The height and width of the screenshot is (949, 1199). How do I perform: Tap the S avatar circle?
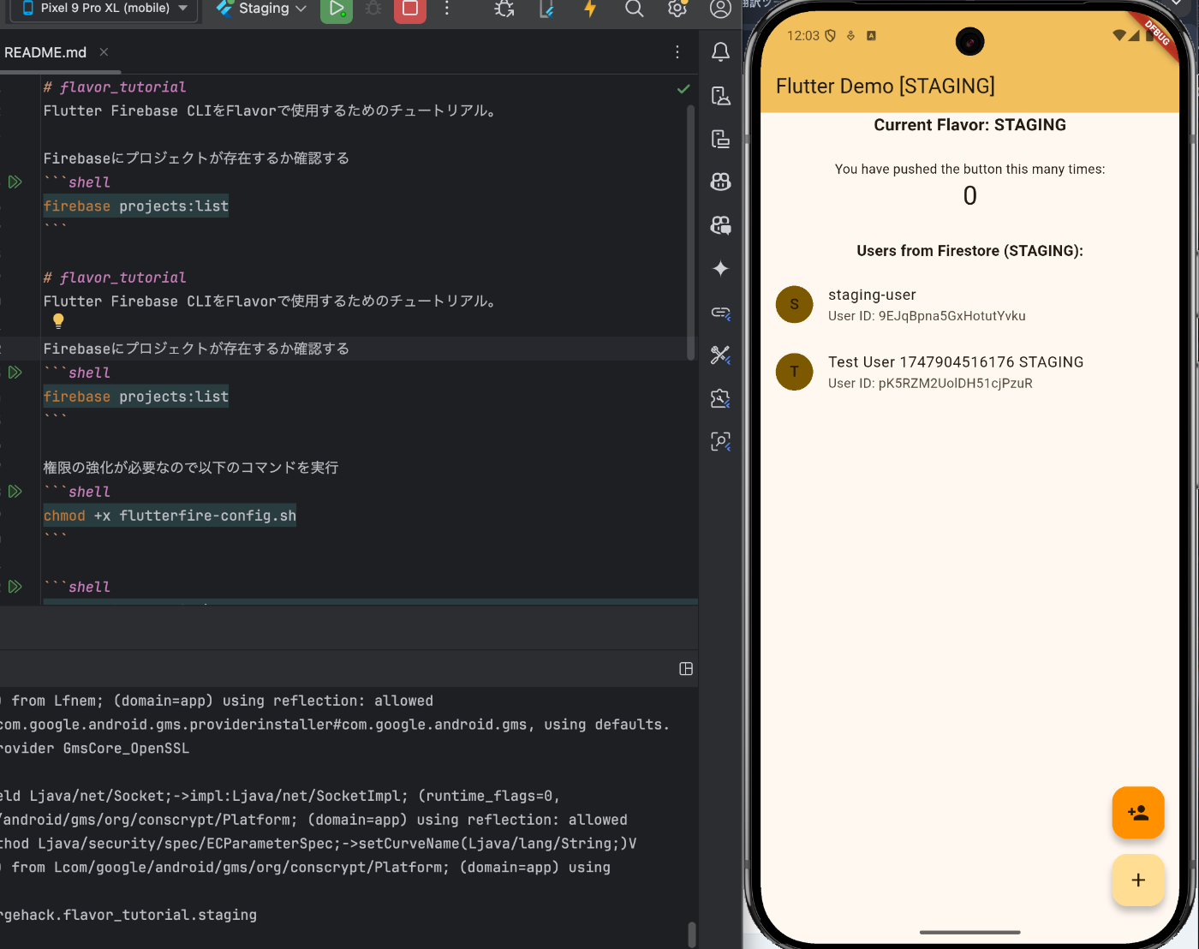794,305
